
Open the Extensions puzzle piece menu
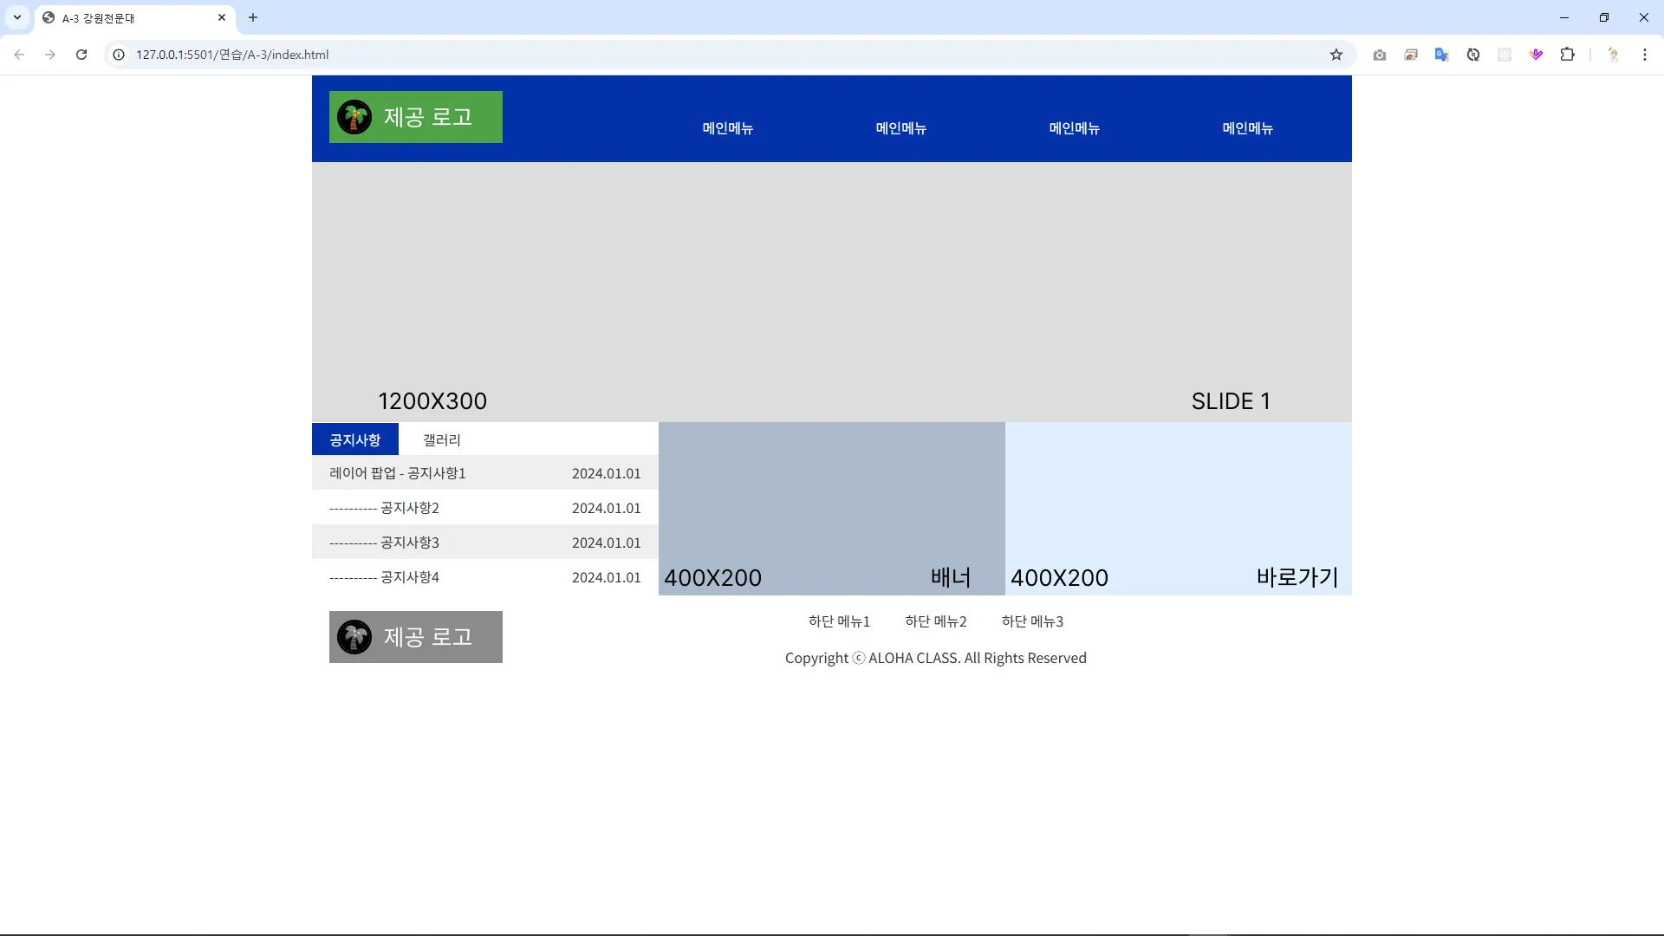coord(1567,55)
